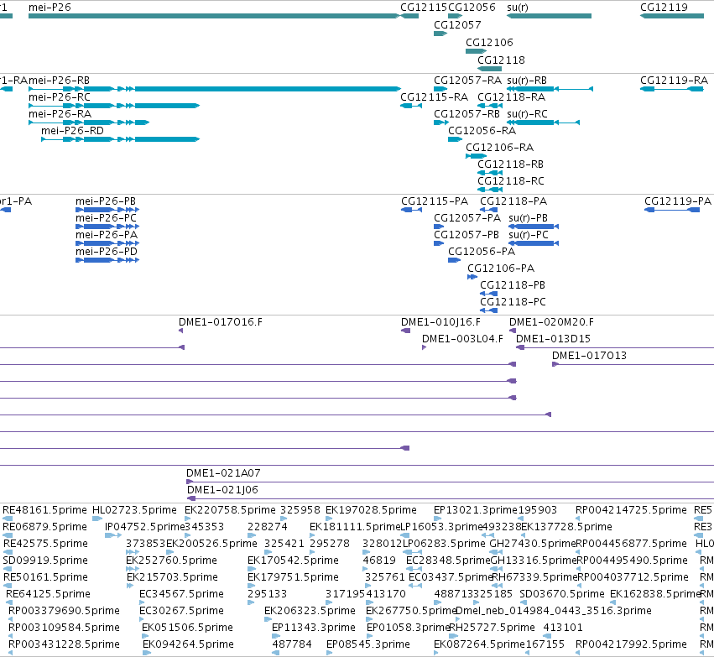The height and width of the screenshot is (657, 714).
Task: Select the DME1-021J06 clone line
Action: click(451, 498)
